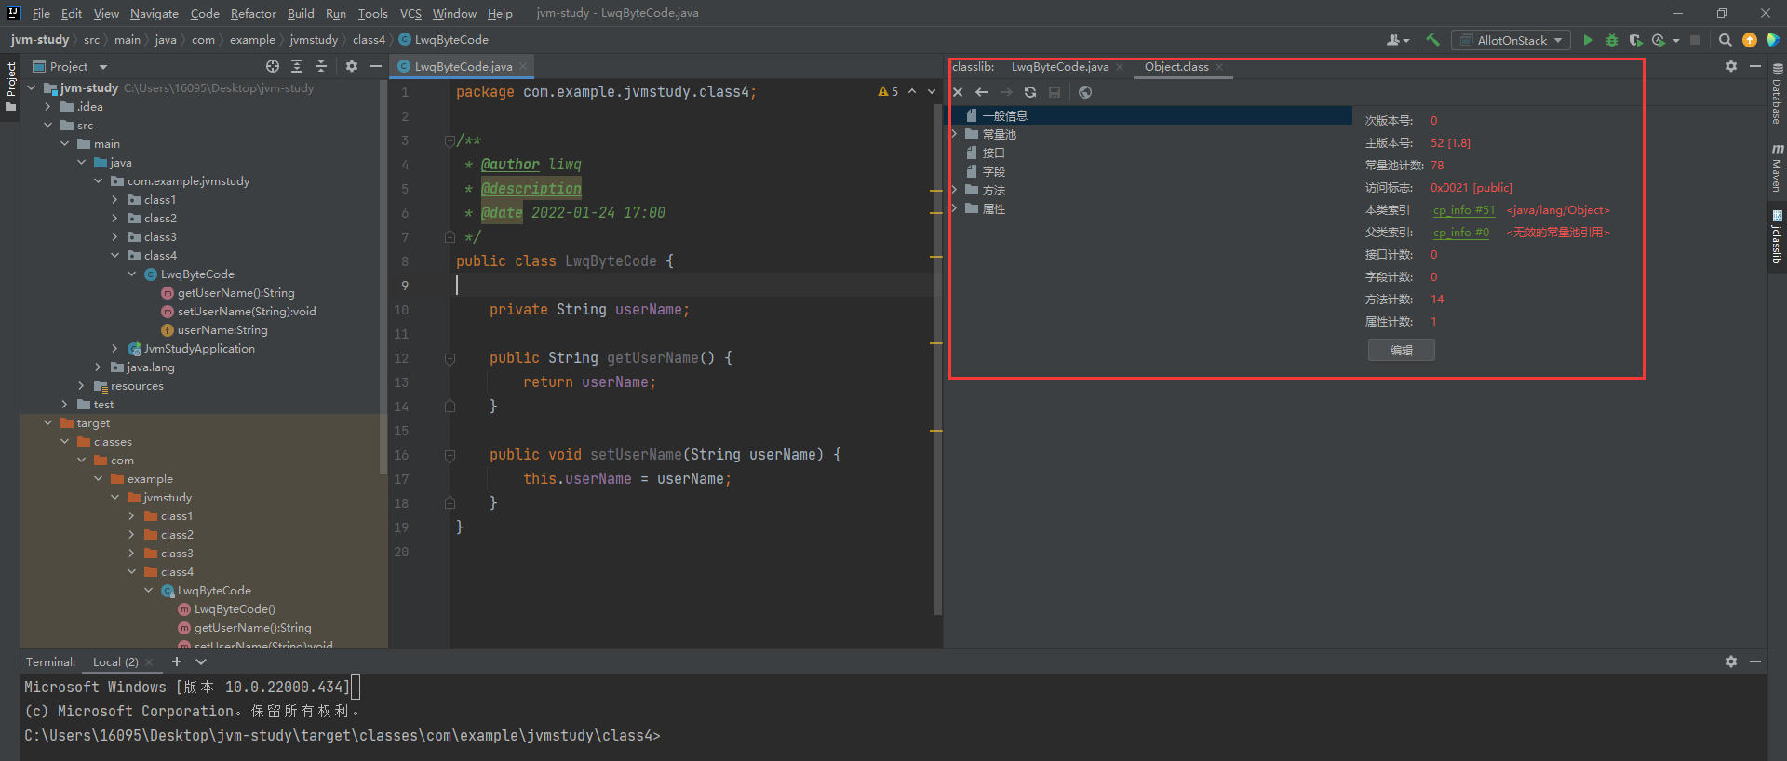Image resolution: width=1787 pixels, height=761 pixels.
Task: Add a new terminal tab with plus
Action: [x=177, y=661]
